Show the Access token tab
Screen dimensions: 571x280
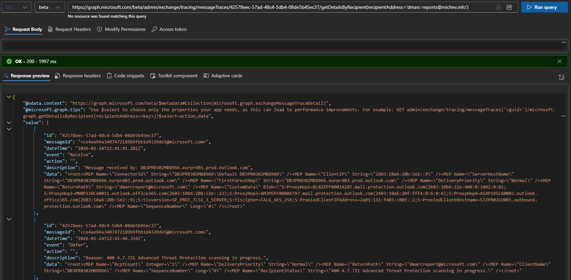point(169,29)
